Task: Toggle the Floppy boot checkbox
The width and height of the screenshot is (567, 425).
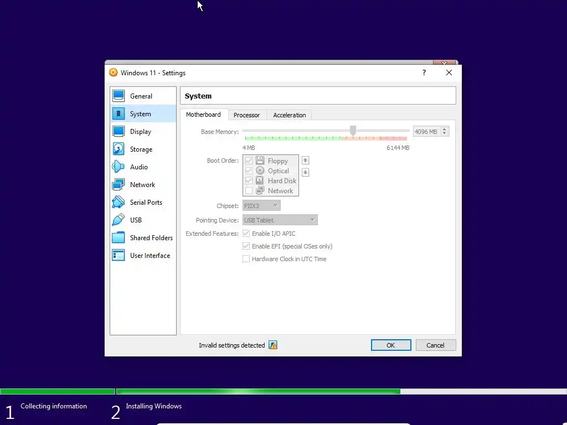Action: (249, 160)
